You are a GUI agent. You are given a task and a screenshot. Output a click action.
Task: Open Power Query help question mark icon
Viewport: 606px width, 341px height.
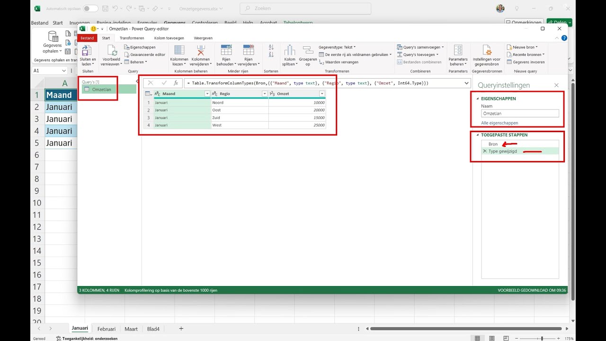pos(564,38)
